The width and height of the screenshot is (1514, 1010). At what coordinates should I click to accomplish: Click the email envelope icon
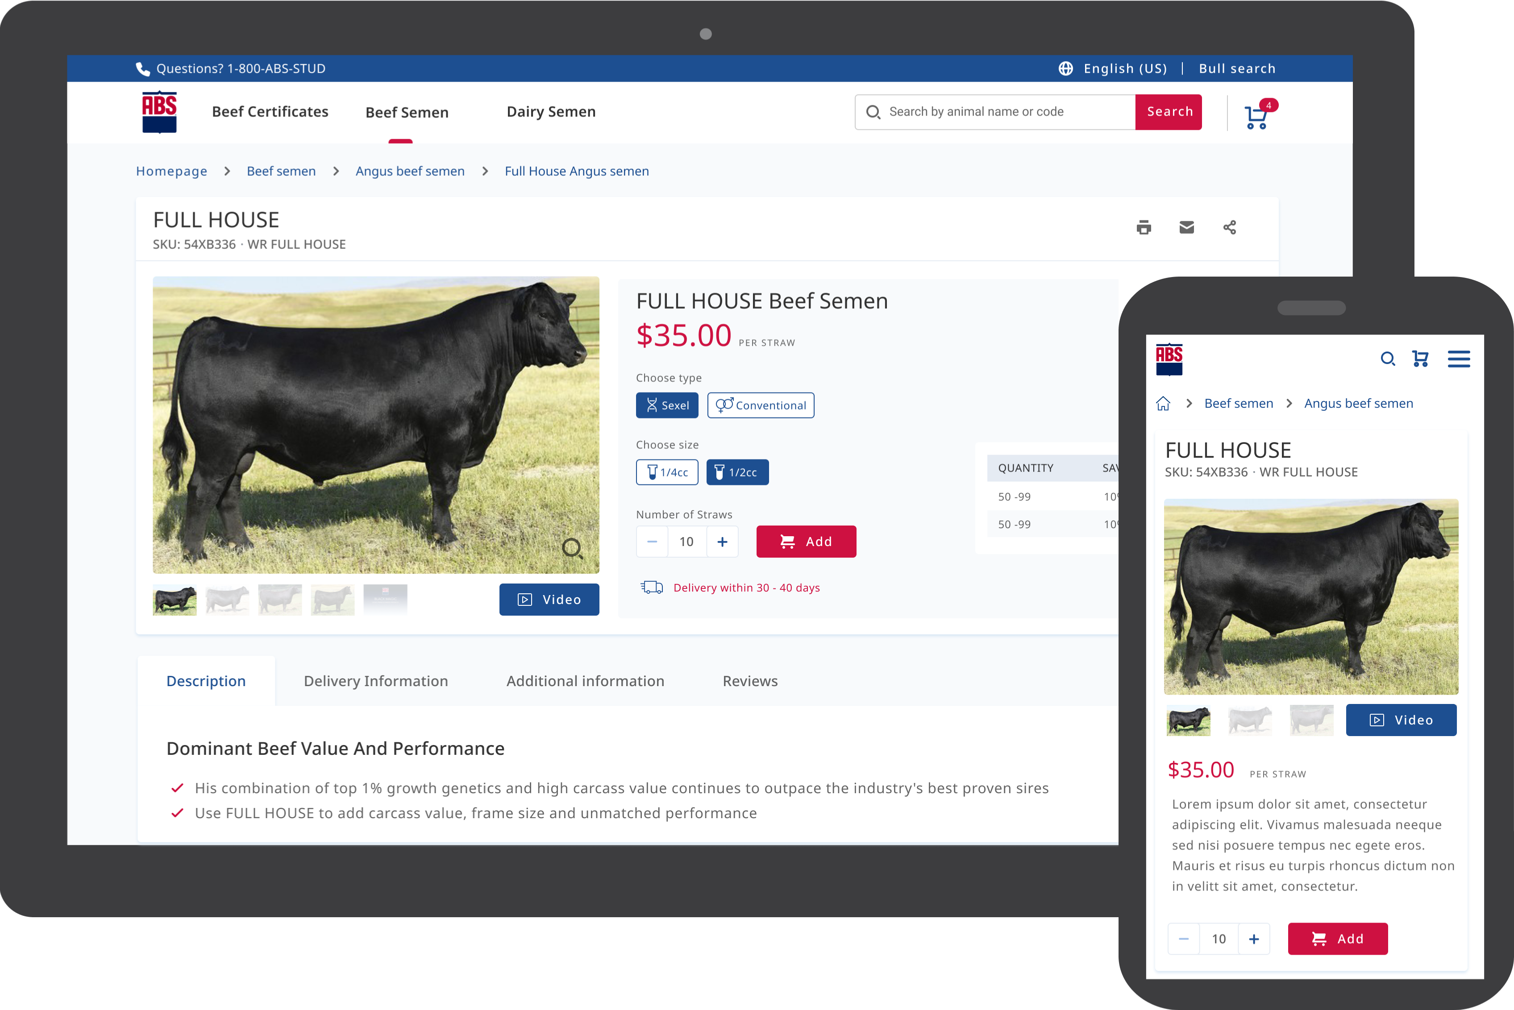coord(1186,228)
